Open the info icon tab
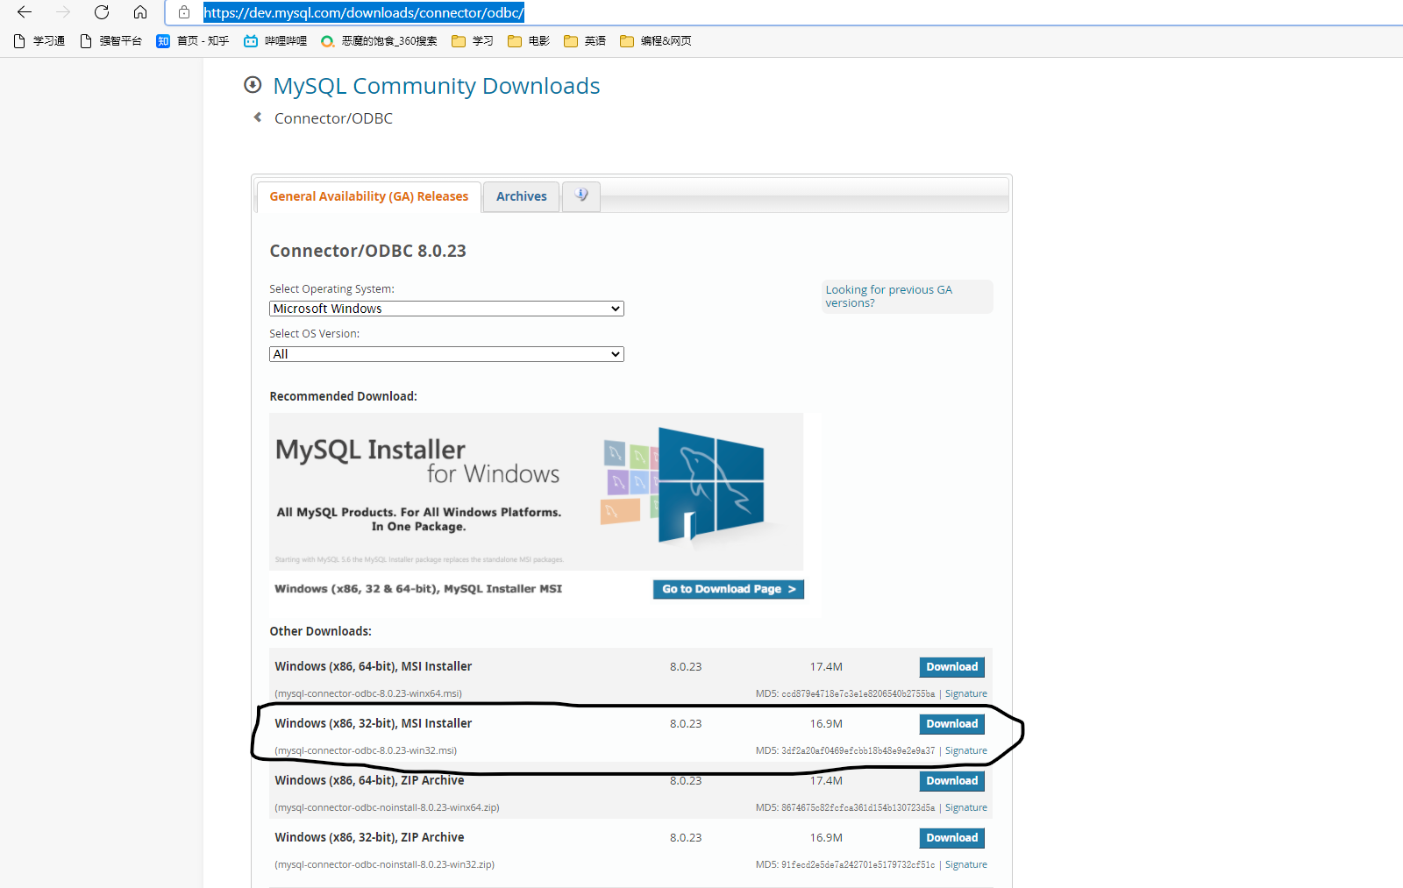The image size is (1403, 888). tap(581, 195)
